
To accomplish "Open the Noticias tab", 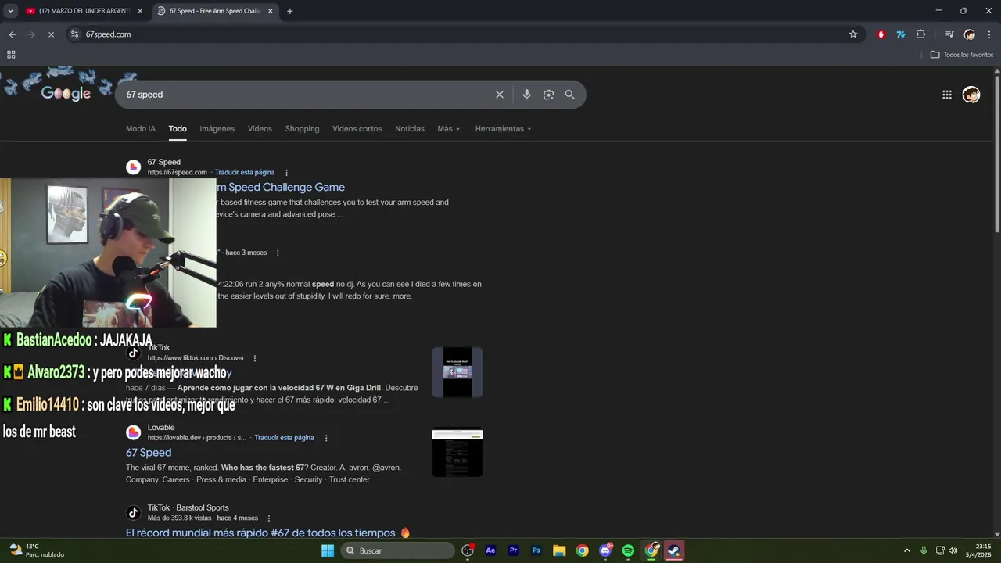I will tap(410, 129).
